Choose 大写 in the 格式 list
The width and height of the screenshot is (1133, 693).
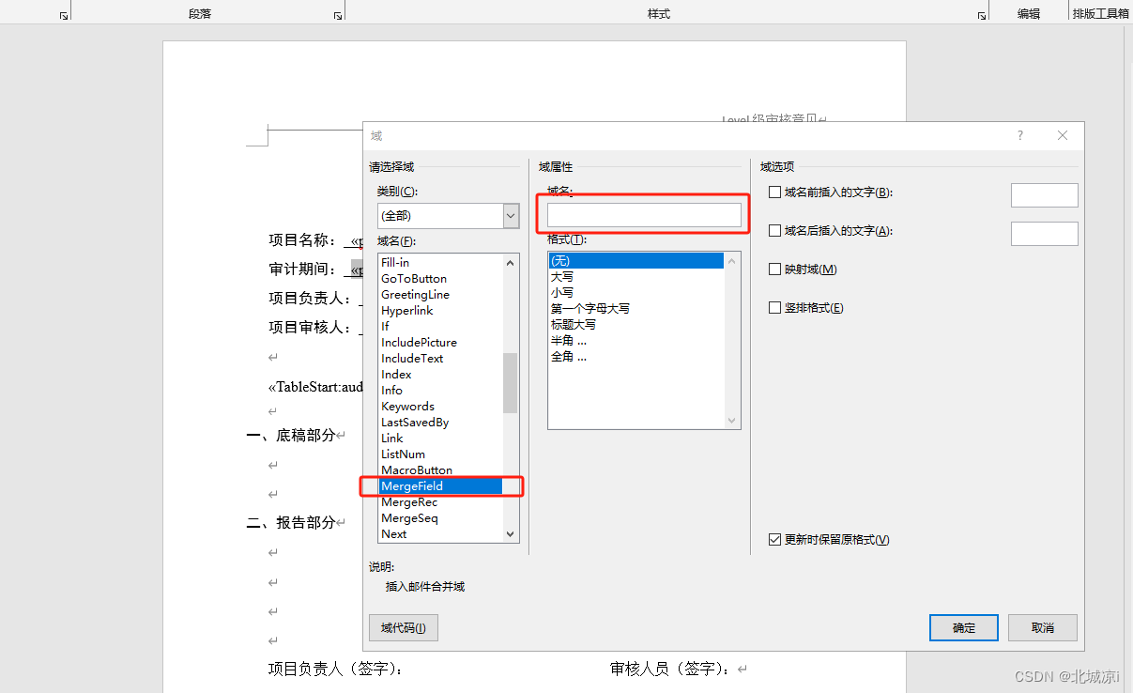point(563,276)
